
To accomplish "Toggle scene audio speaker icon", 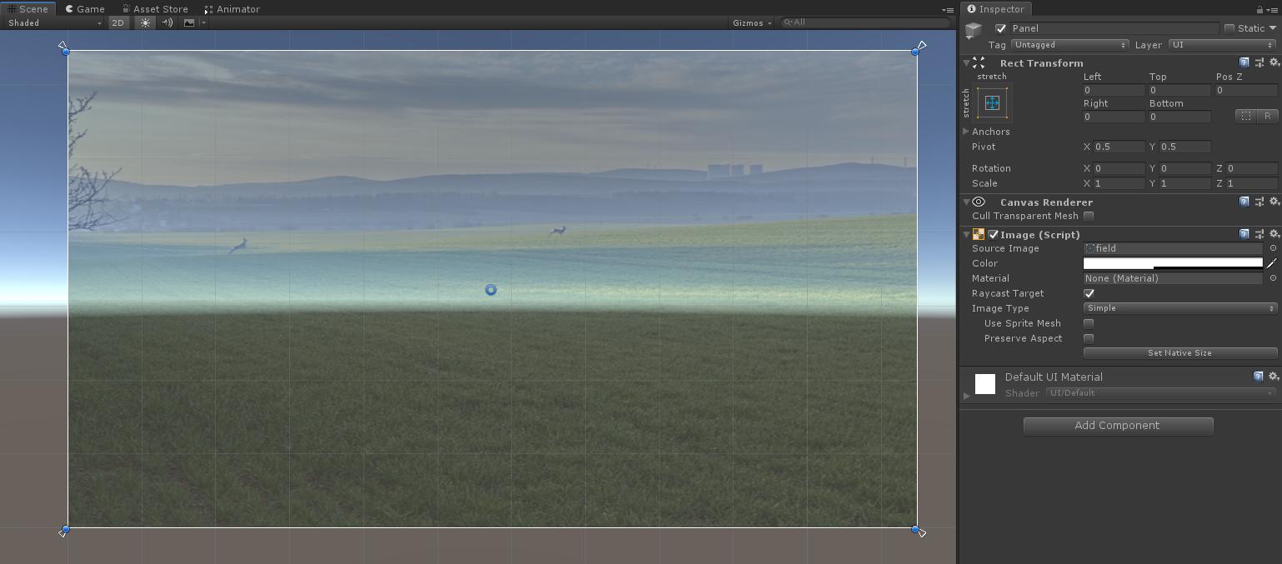I will coord(168,23).
